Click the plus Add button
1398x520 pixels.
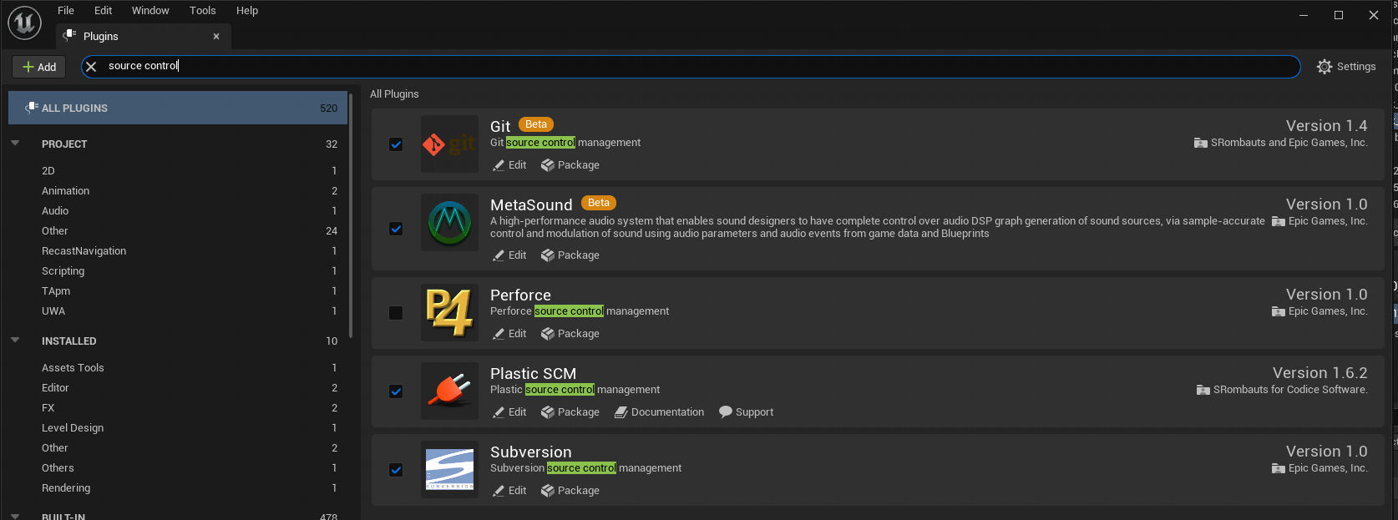(x=39, y=67)
